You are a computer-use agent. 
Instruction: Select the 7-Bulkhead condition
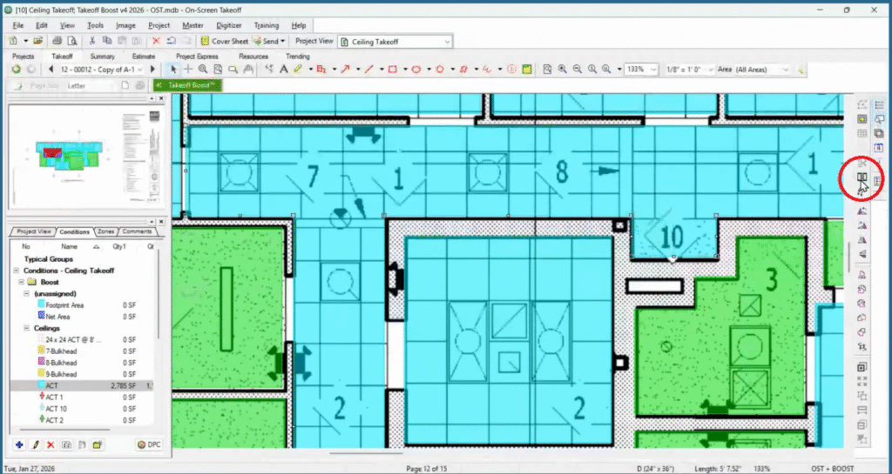point(61,351)
